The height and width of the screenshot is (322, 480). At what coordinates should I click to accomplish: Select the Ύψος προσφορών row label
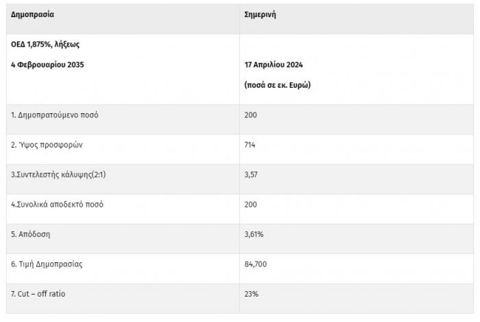(47, 145)
